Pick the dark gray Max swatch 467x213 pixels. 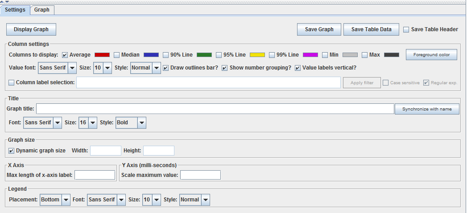[x=391, y=55]
